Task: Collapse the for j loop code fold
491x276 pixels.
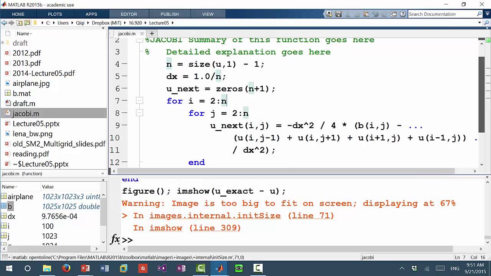Action: click(x=140, y=113)
